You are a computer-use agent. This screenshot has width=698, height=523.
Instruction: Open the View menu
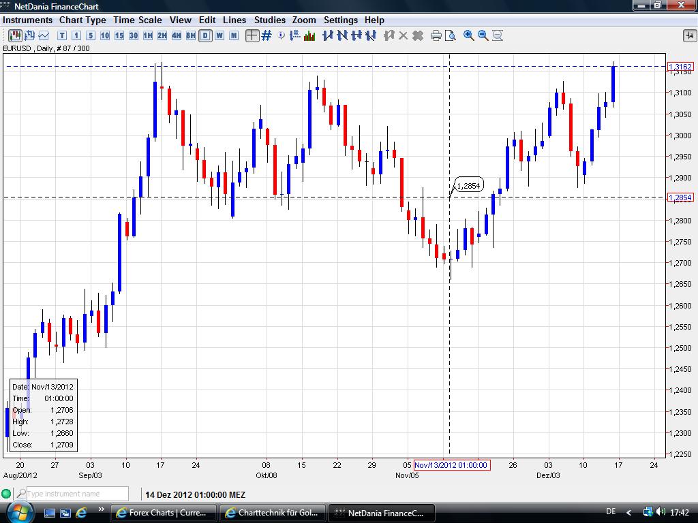click(180, 20)
